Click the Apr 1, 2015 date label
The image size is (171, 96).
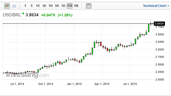point(102,84)
